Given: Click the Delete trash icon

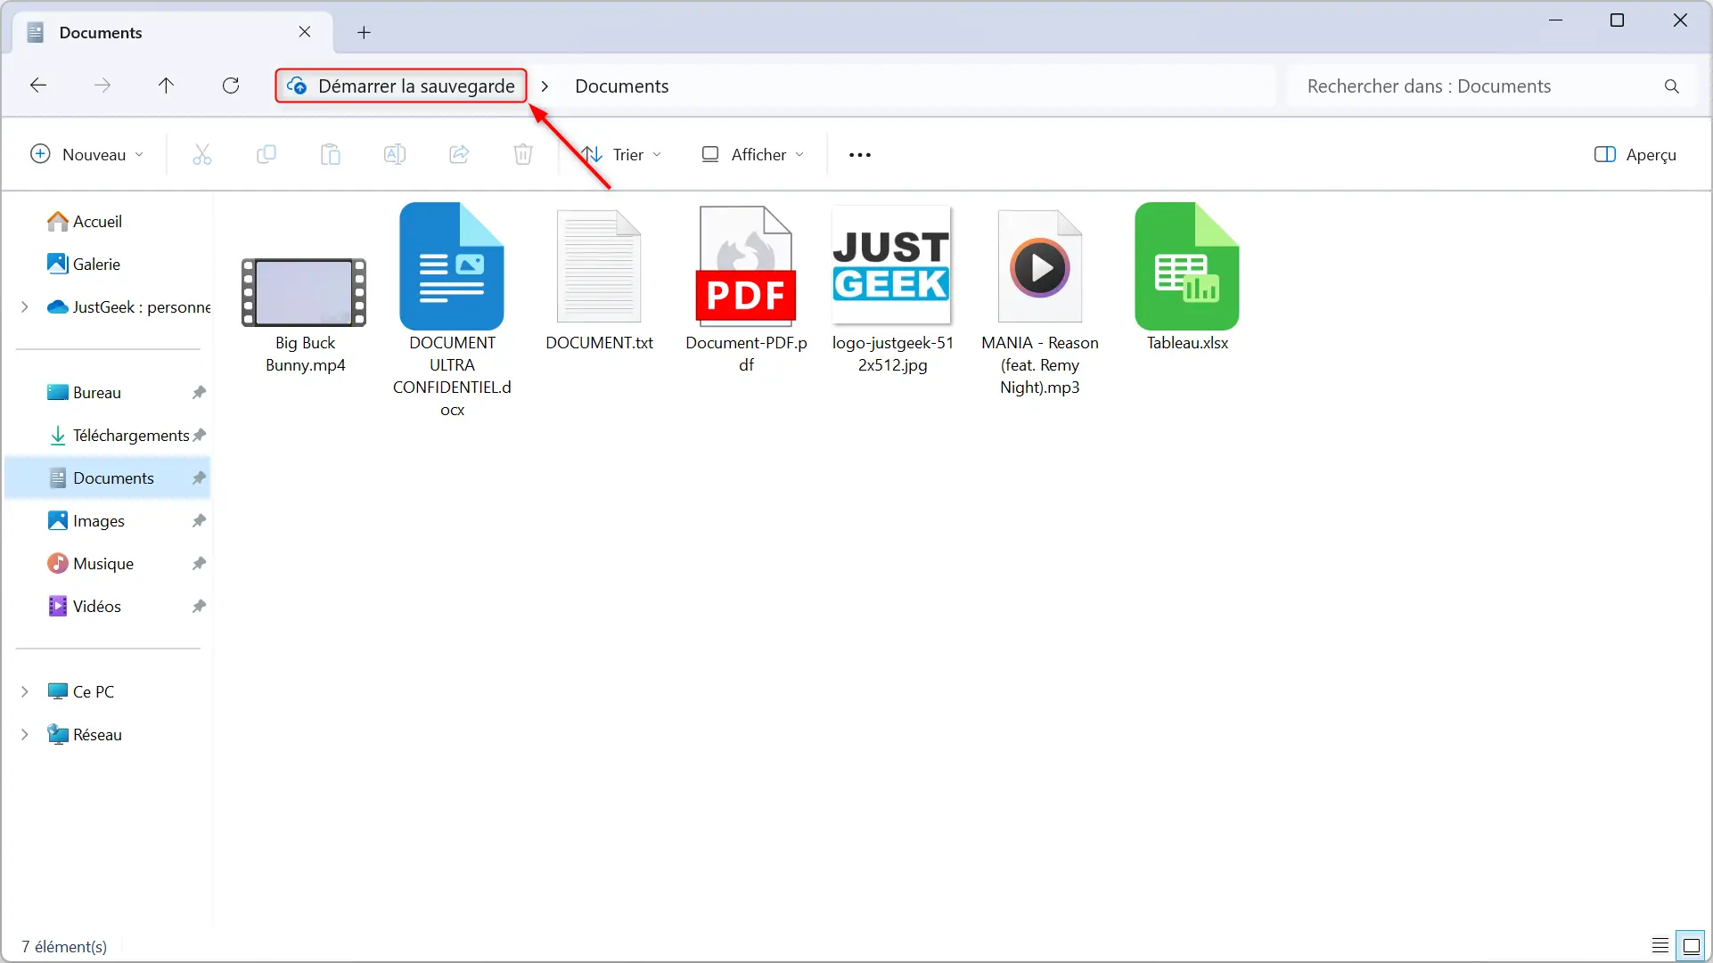Looking at the screenshot, I should point(523,155).
